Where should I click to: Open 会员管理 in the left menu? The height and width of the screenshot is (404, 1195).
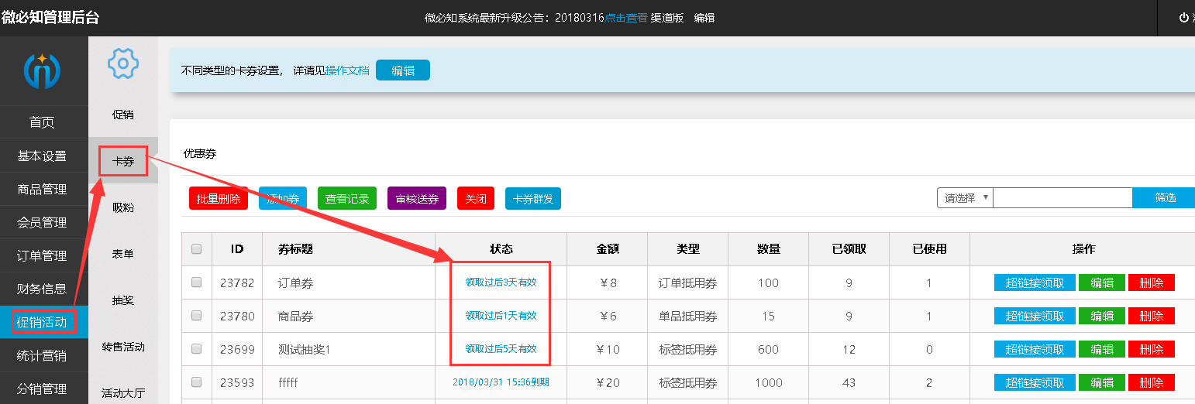click(43, 222)
